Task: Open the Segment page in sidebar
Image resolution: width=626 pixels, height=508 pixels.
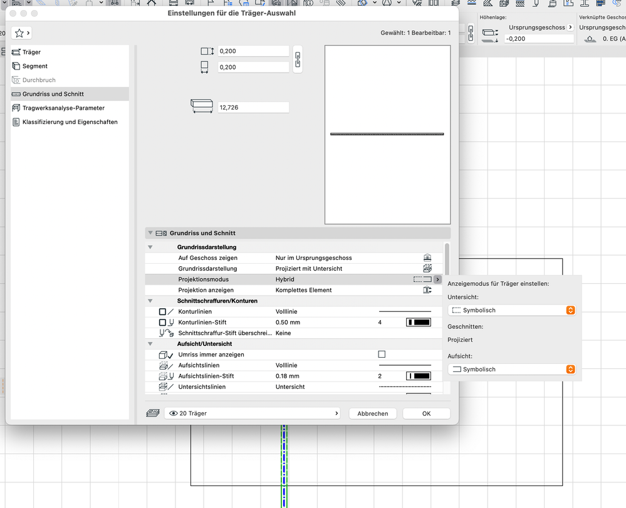Action: (x=70, y=66)
